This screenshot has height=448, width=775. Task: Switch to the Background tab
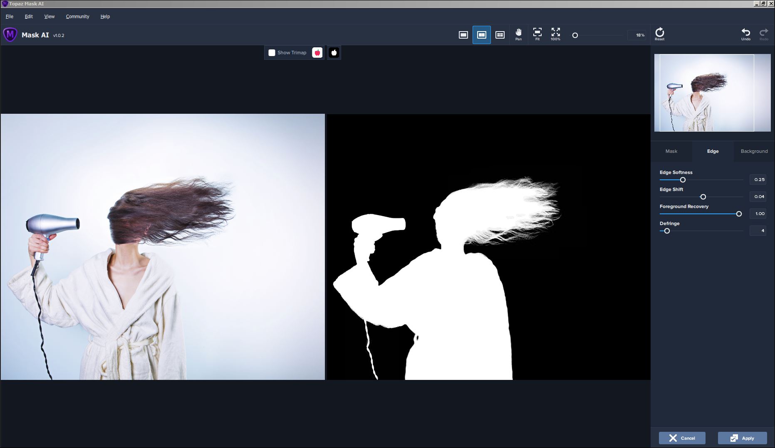pos(754,151)
